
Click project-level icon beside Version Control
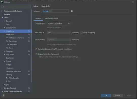(29, 88)
